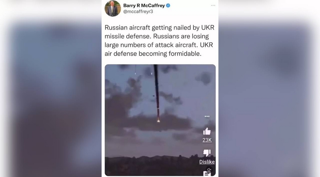Open the tweet's three-dot options menu
This screenshot has height=177, width=320.
point(213,5)
